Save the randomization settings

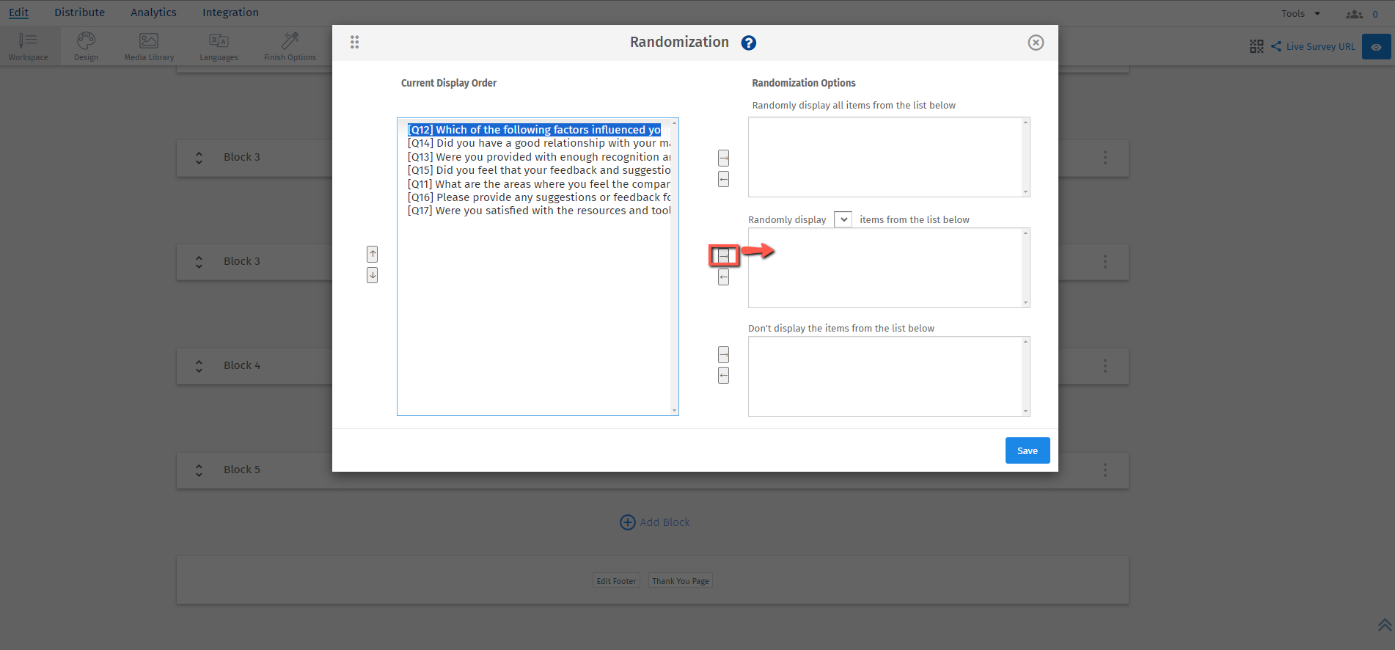coord(1027,450)
